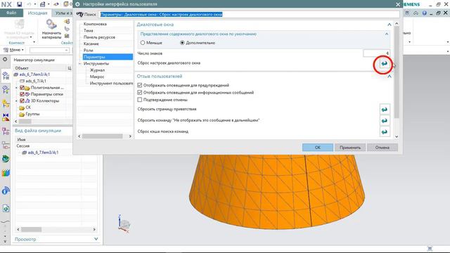Enable the Подтверждение отмены checkbox

click(140, 100)
